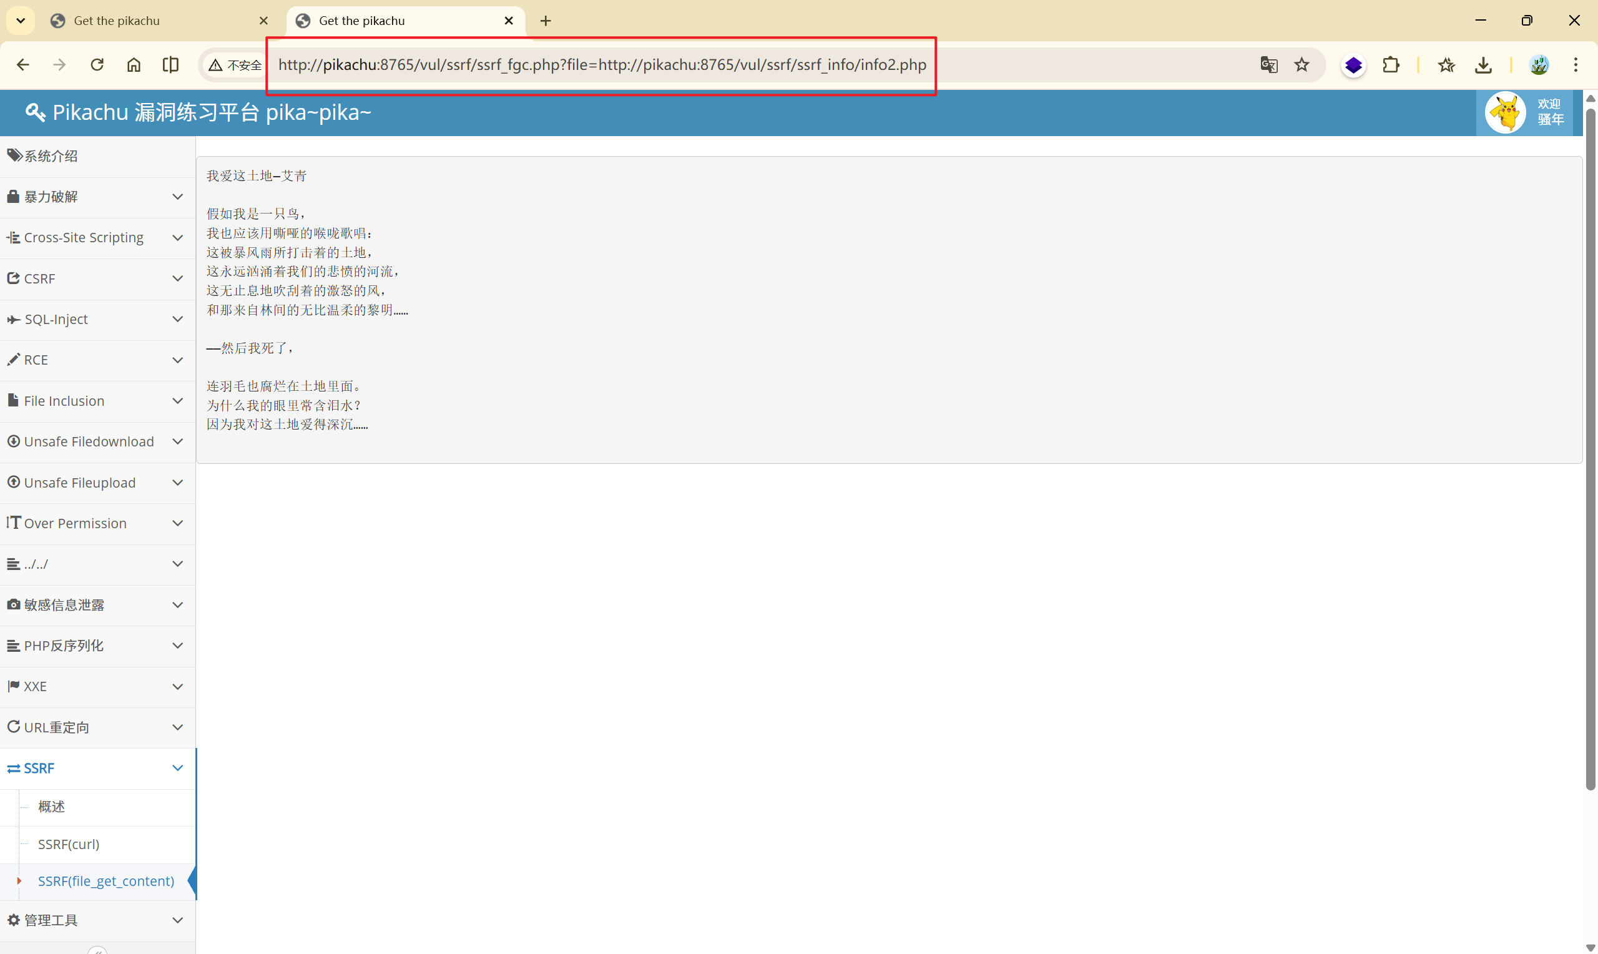Select the 系统介绍 sidebar item
Image resolution: width=1598 pixels, height=954 pixels.
click(x=51, y=156)
